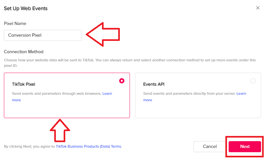Viewport: 265px width, 159px height.
Task: Select the Events API radio button
Action: point(253,81)
